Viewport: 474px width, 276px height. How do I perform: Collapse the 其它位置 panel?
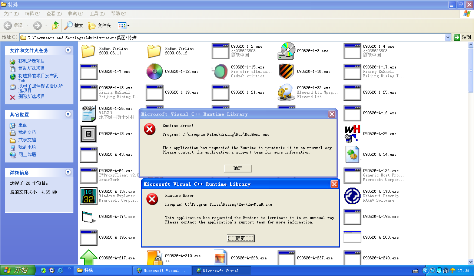pos(68,114)
